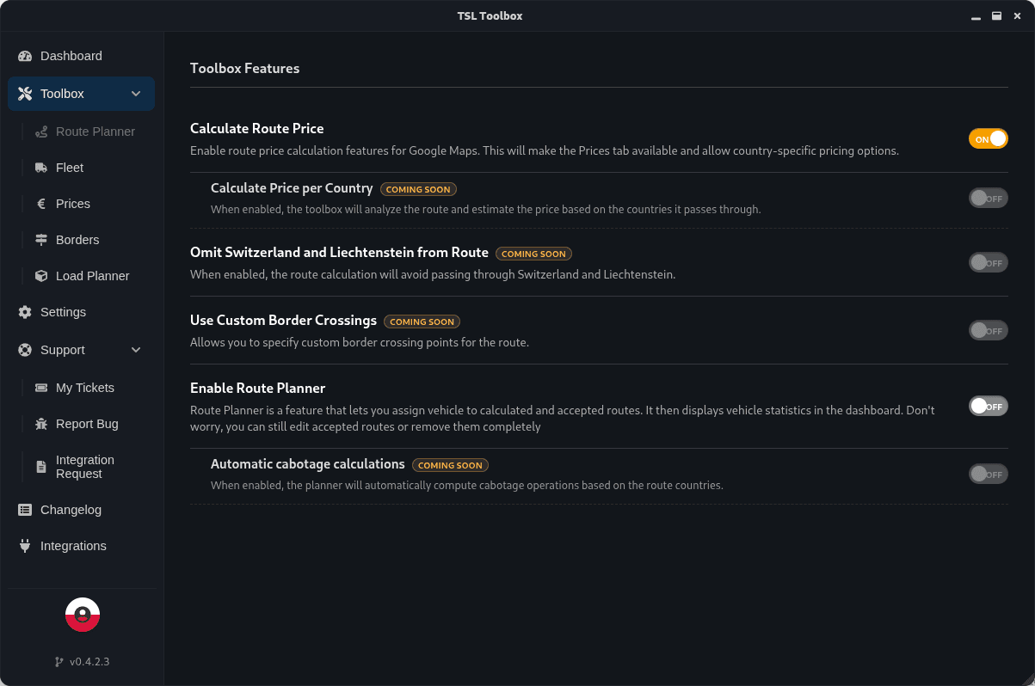
Task: Go to the Prices page
Action: coord(88,204)
